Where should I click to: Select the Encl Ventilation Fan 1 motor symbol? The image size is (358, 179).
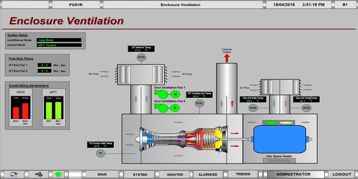tap(175, 94)
